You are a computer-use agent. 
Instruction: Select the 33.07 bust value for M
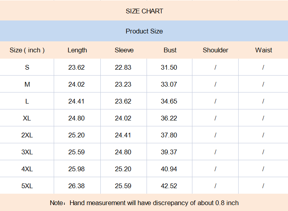(x=169, y=84)
